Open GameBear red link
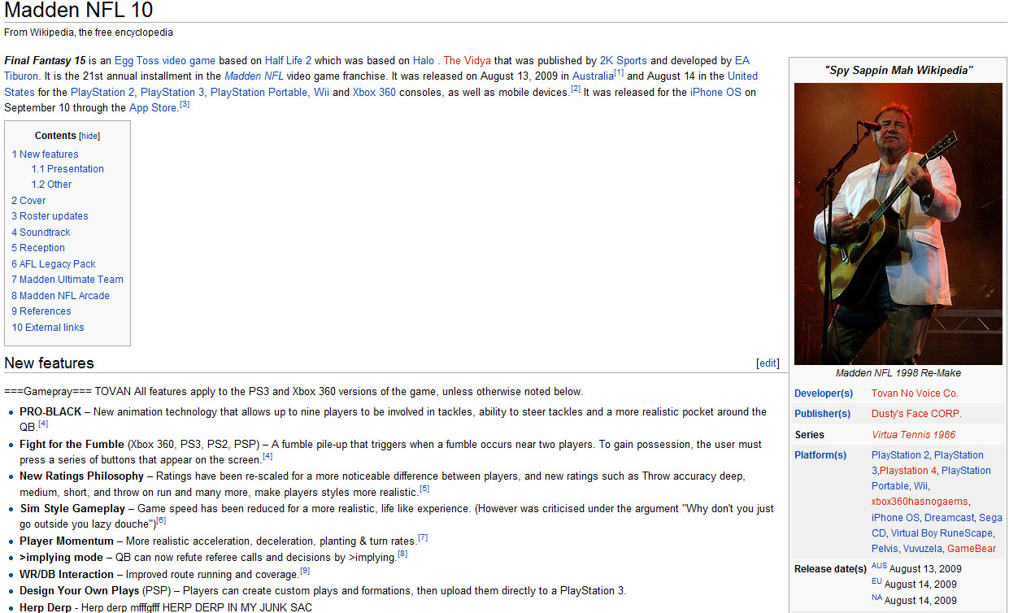The height and width of the screenshot is (613, 1009). click(x=972, y=549)
